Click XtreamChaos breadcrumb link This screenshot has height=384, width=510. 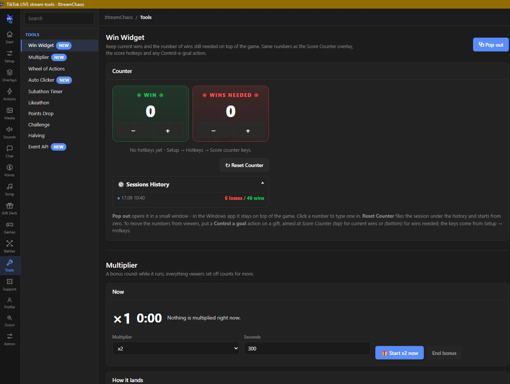[119, 18]
